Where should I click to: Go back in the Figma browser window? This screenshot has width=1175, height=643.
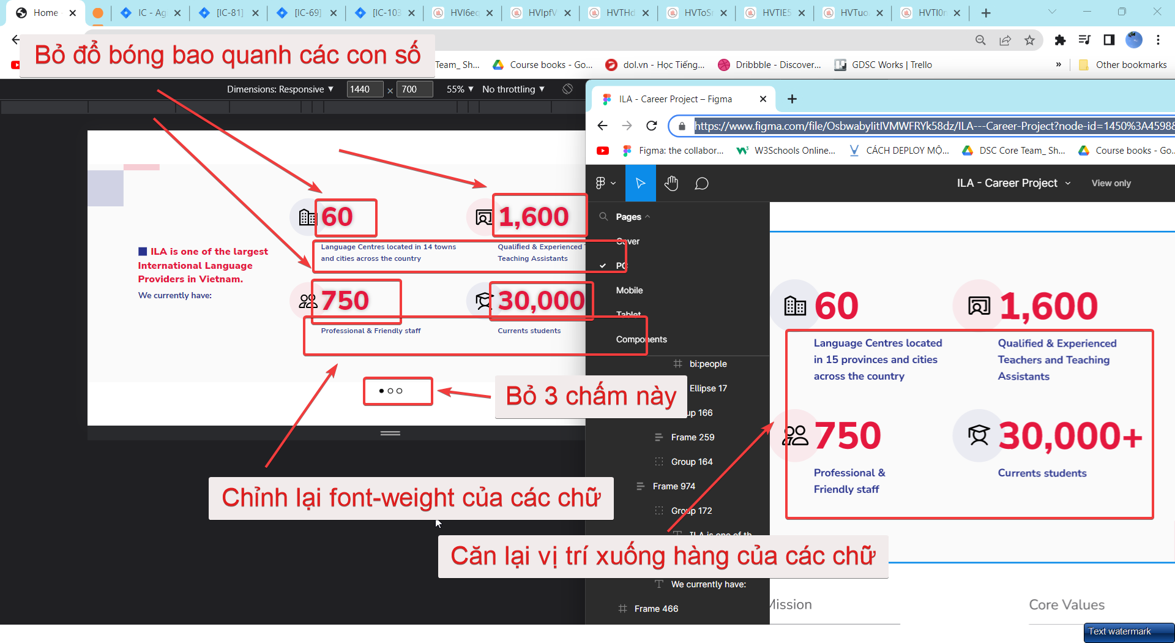coord(602,126)
